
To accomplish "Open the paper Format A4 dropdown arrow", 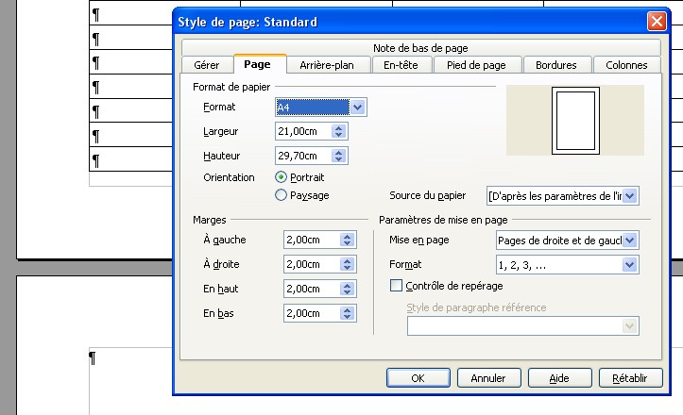I will coord(358,108).
